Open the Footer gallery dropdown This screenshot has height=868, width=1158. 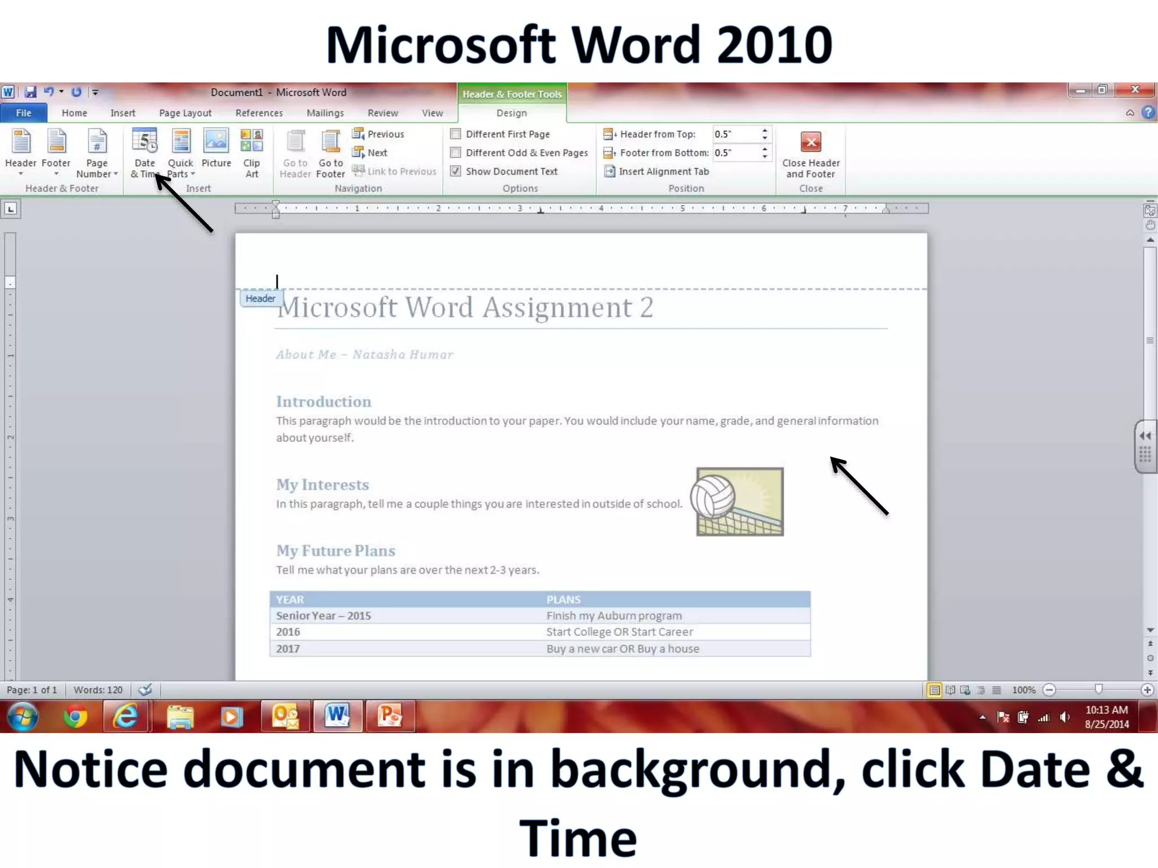point(56,153)
